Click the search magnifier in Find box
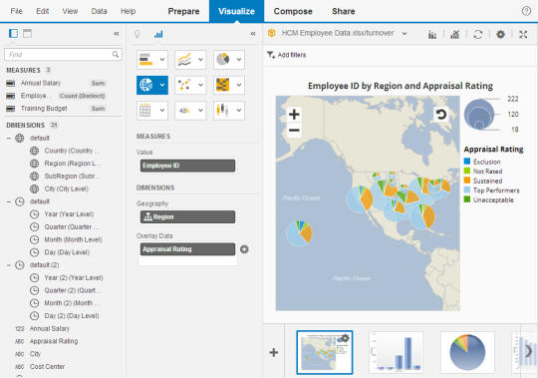Viewport: 538px width, 378px height. (x=116, y=54)
